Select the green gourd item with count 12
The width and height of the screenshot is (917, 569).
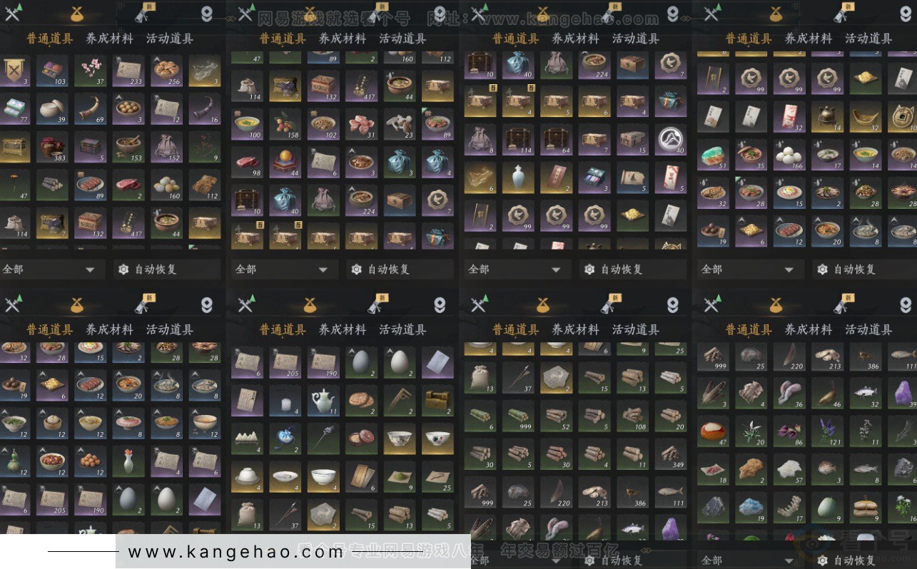pos(15,462)
